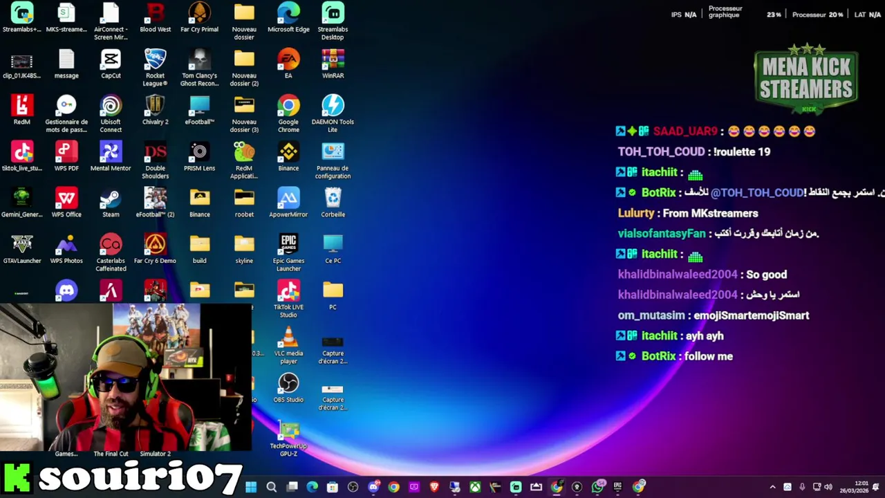The height and width of the screenshot is (498, 885).
Task: Open TikTok LIVE Studio shortcut
Action: 288,299
